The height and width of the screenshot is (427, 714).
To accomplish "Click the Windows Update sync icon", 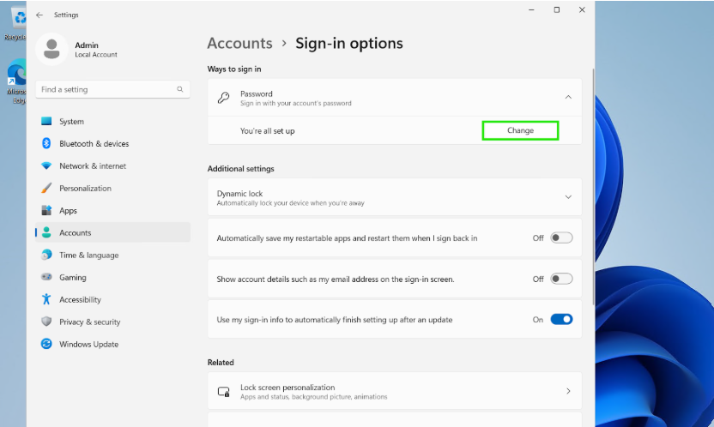I will point(46,345).
